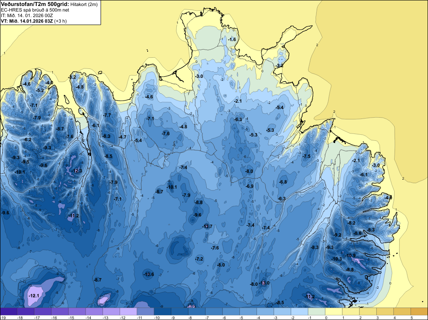
Task: Click the -7.7 temperature label
Action: tap(107, 115)
